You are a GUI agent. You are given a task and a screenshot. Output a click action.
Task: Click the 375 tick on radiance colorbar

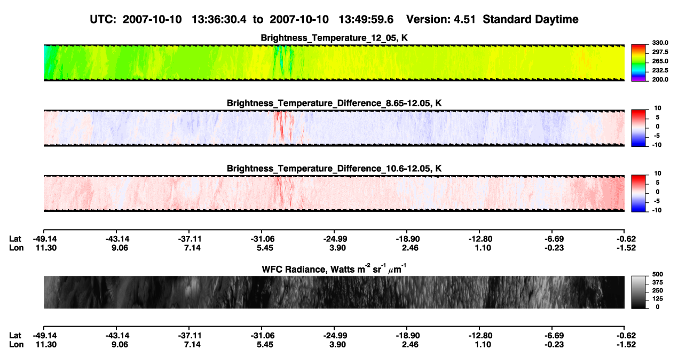657,282
